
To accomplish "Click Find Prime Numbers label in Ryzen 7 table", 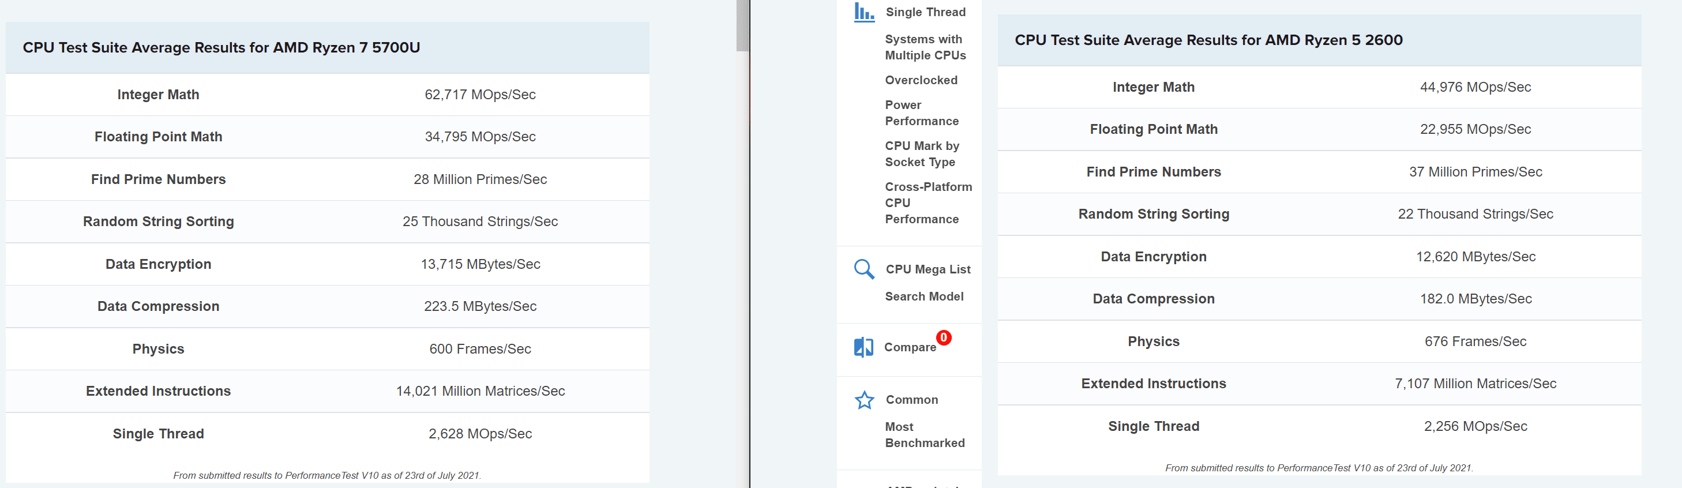I will point(158,179).
